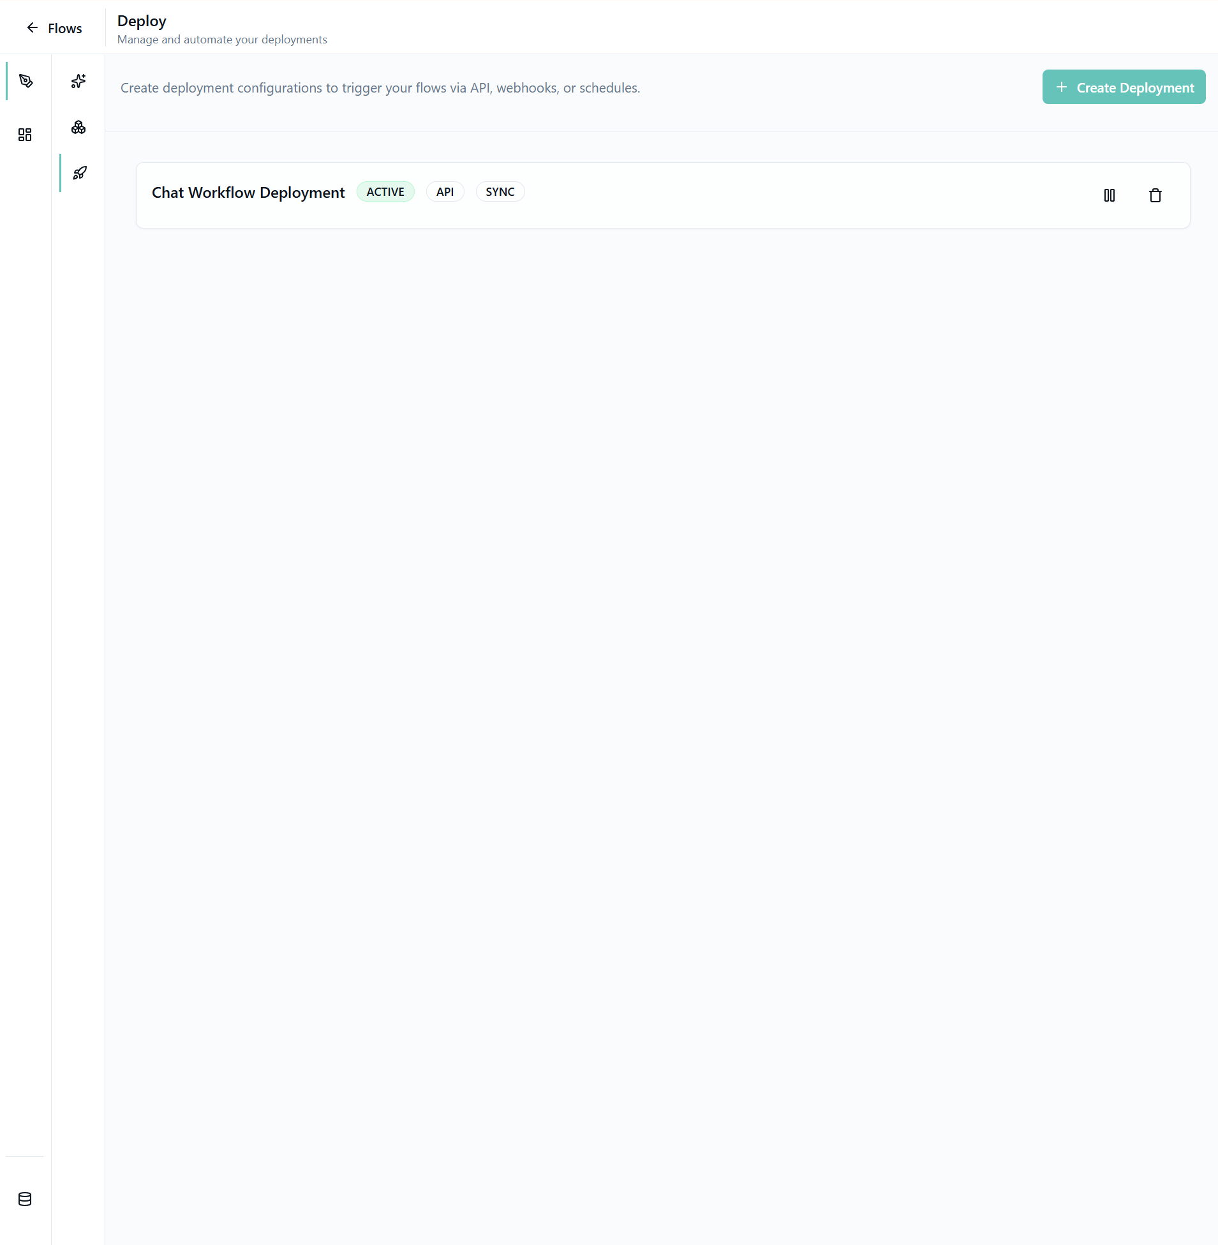
Task: Open the stacked cubes components icon
Action: pyautogui.click(x=78, y=128)
